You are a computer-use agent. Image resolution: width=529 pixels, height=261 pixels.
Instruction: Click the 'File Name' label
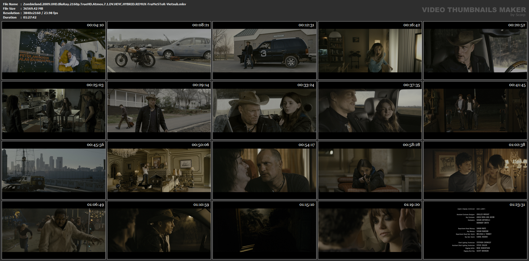click(10, 4)
